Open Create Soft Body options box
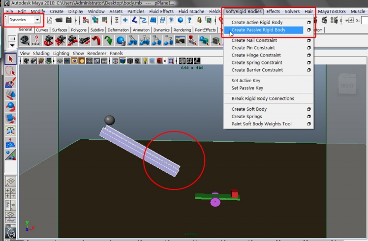 click(x=309, y=109)
